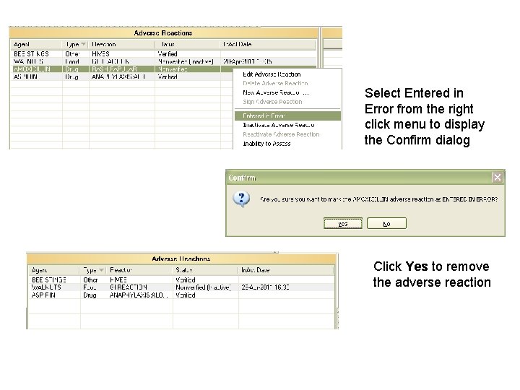This screenshot has width=520, height=390.
Task: Sort by Status header in upper table
Action: click(x=187, y=45)
